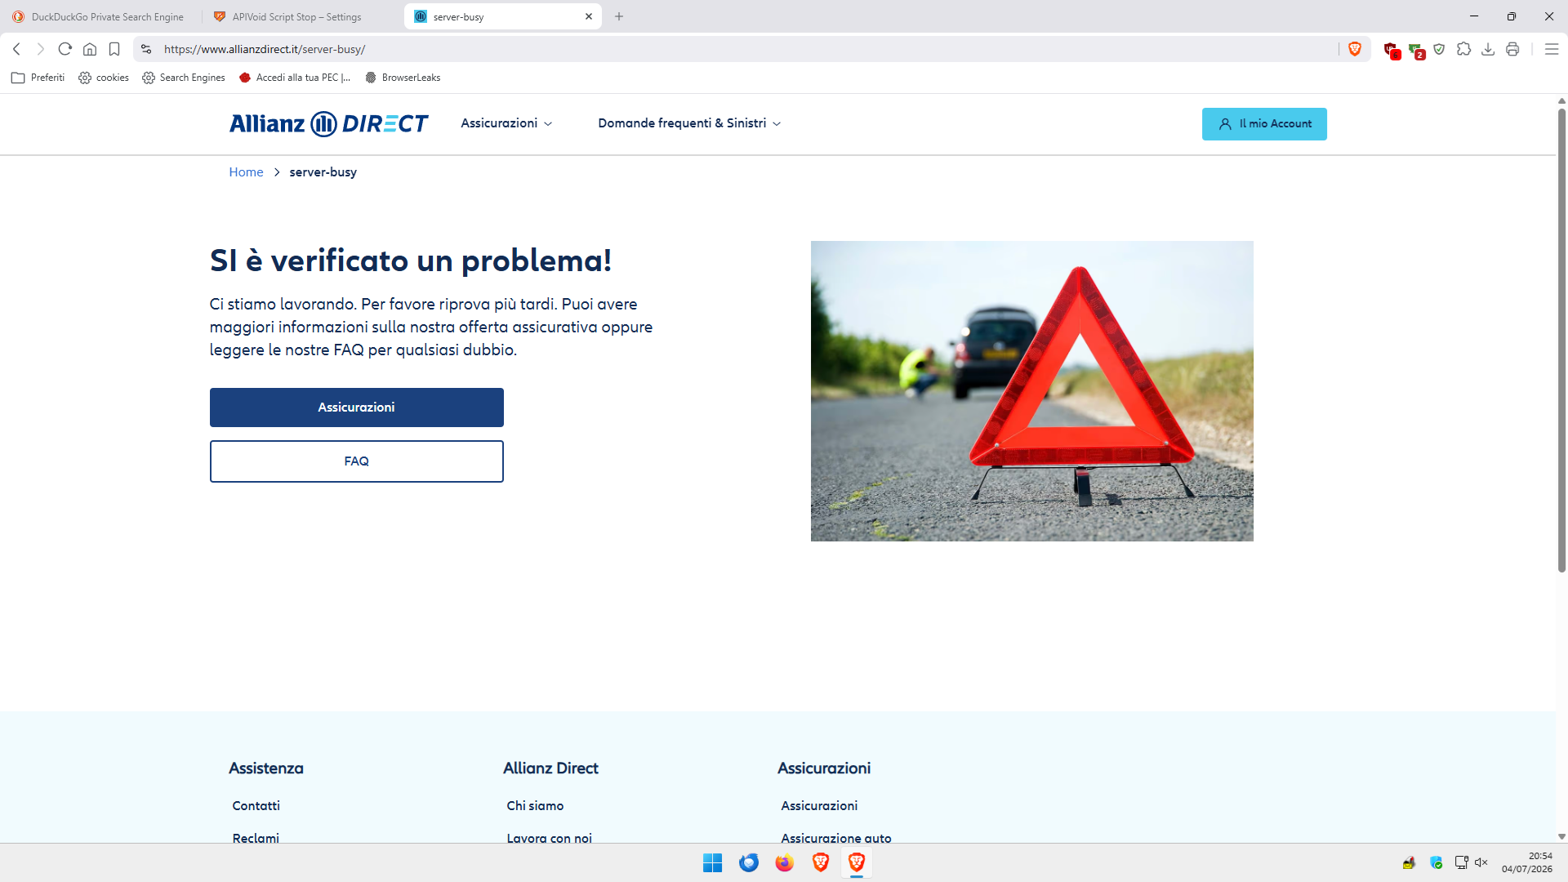Open the active Brave window taskbar icon

click(857, 862)
